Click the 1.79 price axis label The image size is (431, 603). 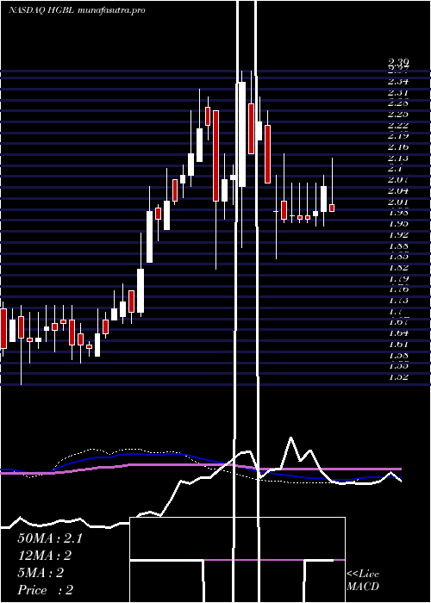(398, 278)
